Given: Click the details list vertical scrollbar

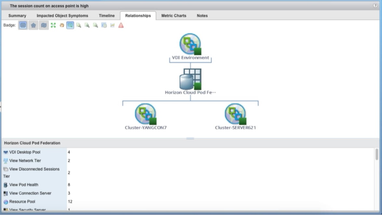Looking at the screenshot, I should pyautogui.click(x=376, y=155).
